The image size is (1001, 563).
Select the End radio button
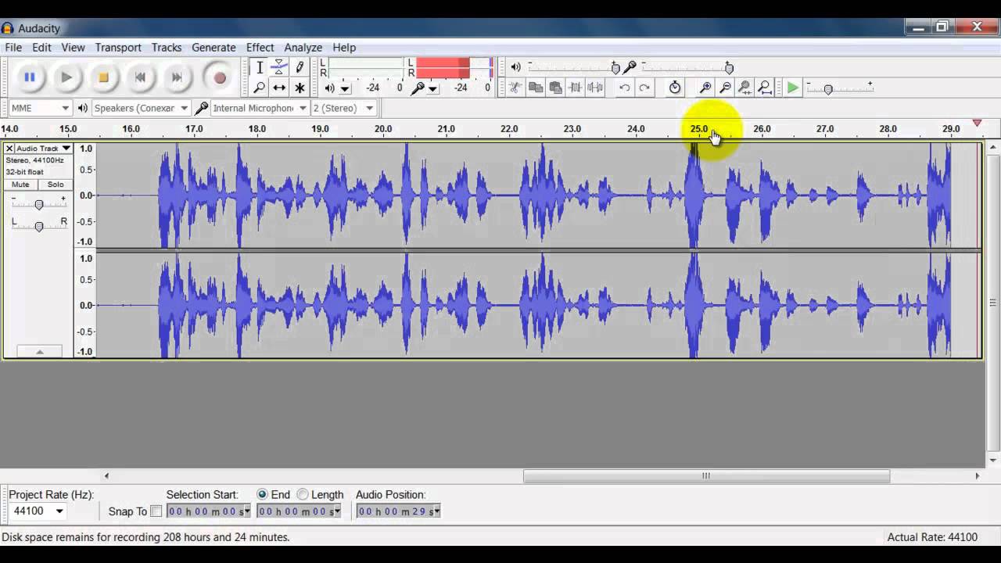[x=263, y=494]
